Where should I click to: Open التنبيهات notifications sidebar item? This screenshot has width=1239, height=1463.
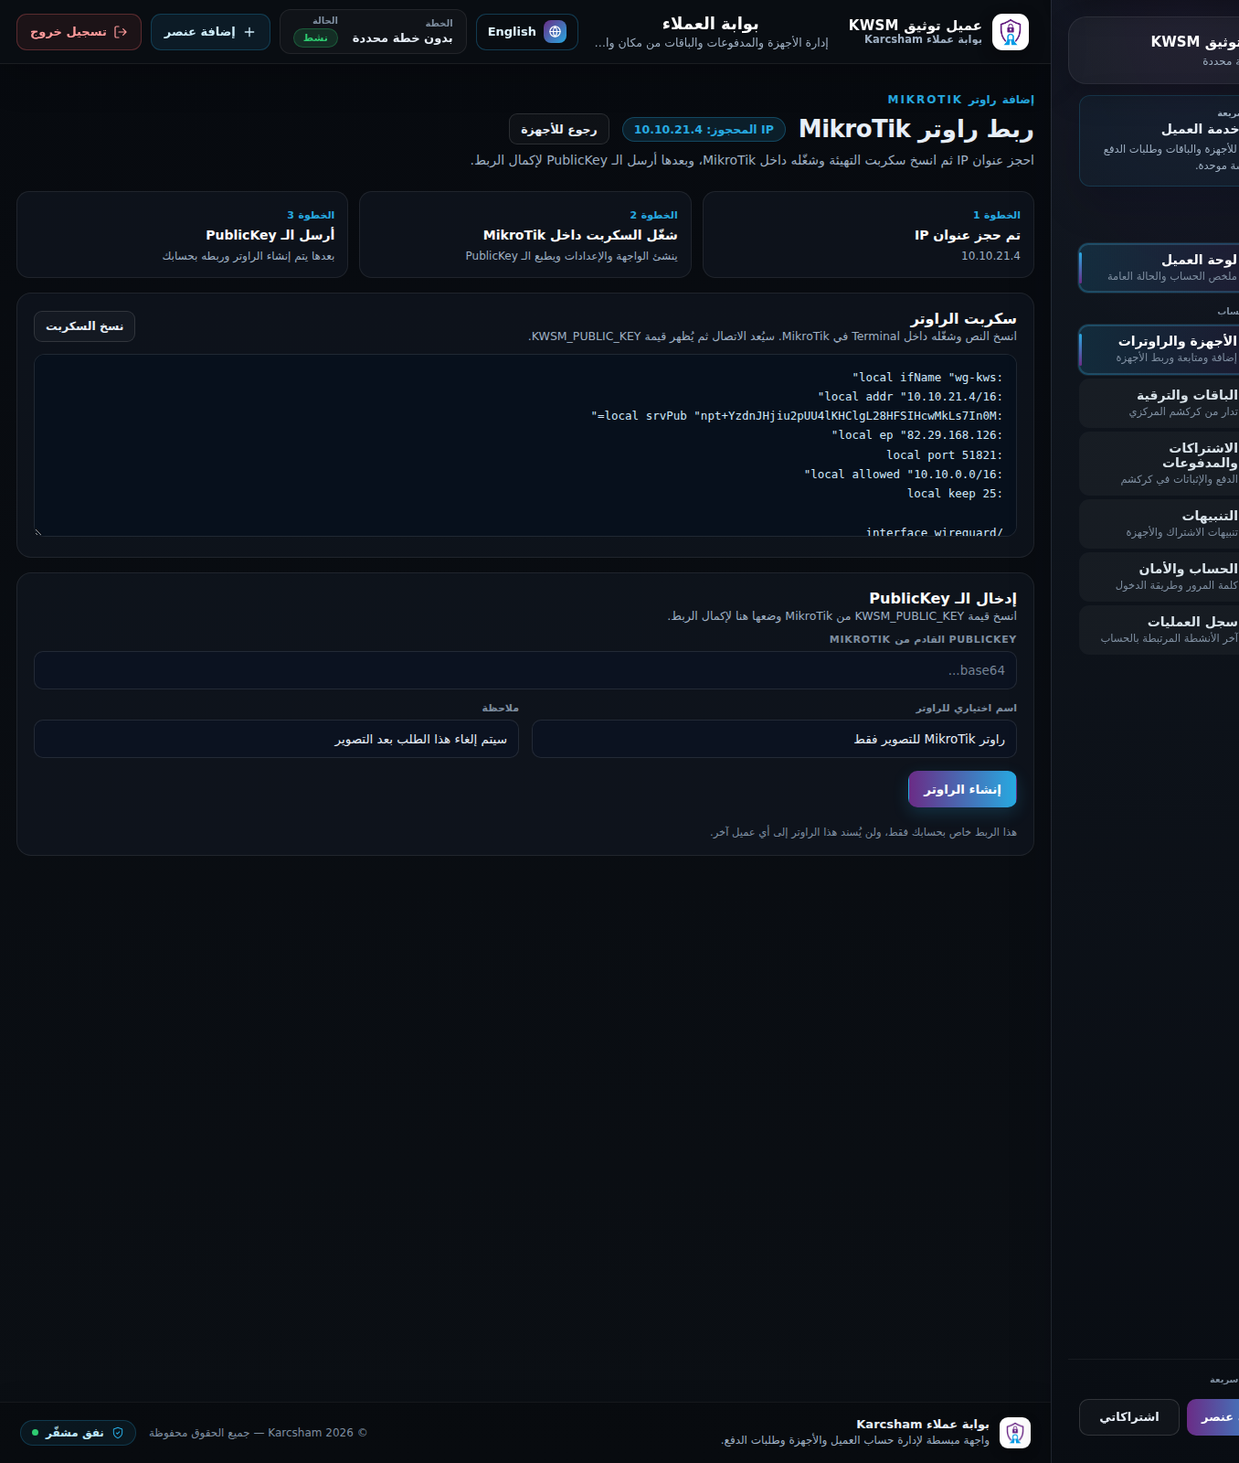[1159, 524]
